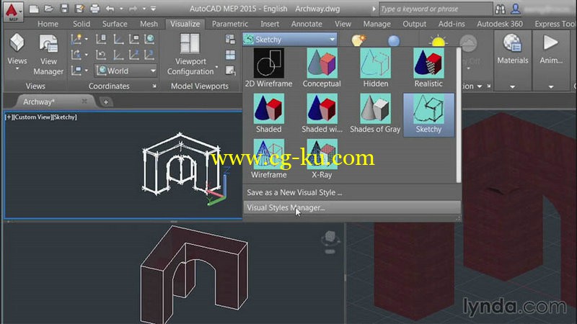Click the UCS World globe icon
This screenshot has height=324, width=577.
[x=149, y=39]
